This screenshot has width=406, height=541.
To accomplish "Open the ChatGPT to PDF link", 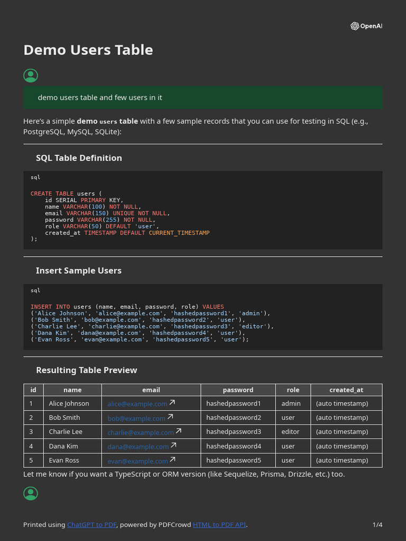I will click(x=91, y=525).
